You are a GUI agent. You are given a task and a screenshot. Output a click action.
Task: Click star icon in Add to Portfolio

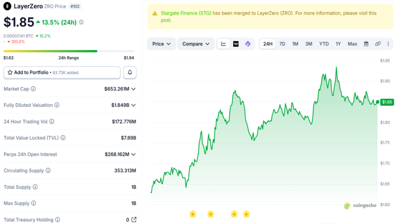coord(10,73)
